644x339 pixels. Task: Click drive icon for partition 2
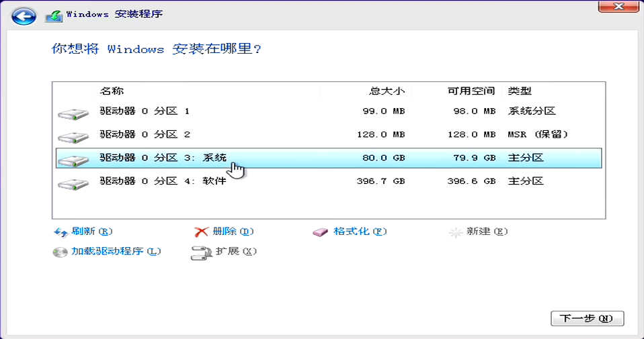(73, 138)
